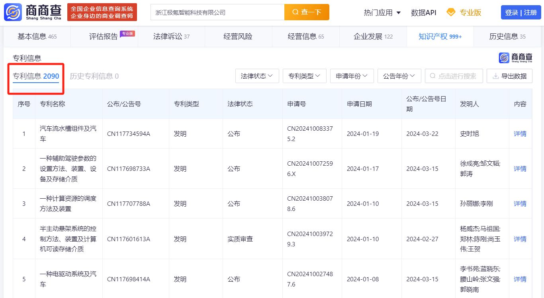Switch to the 历史专利信息 sub-tab
The height and width of the screenshot is (298, 544).
tap(94, 76)
